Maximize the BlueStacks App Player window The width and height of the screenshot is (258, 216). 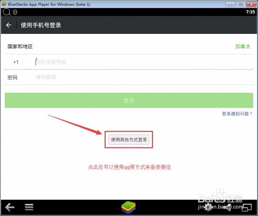click(x=241, y=4)
